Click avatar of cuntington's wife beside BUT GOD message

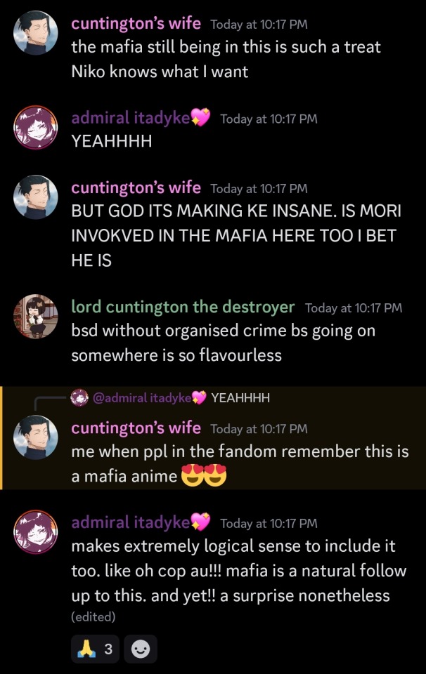[36, 197]
